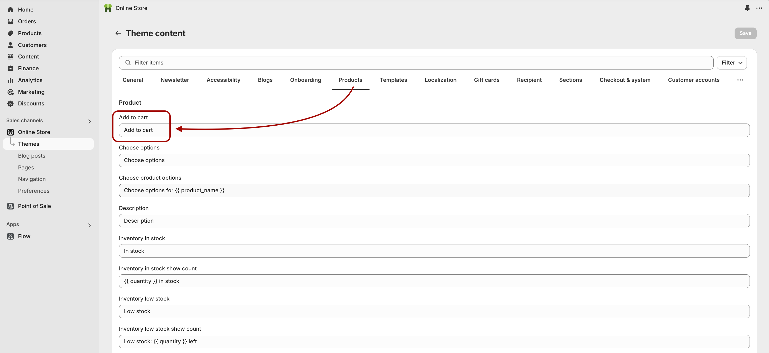Open store Preferences

[34, 191]
